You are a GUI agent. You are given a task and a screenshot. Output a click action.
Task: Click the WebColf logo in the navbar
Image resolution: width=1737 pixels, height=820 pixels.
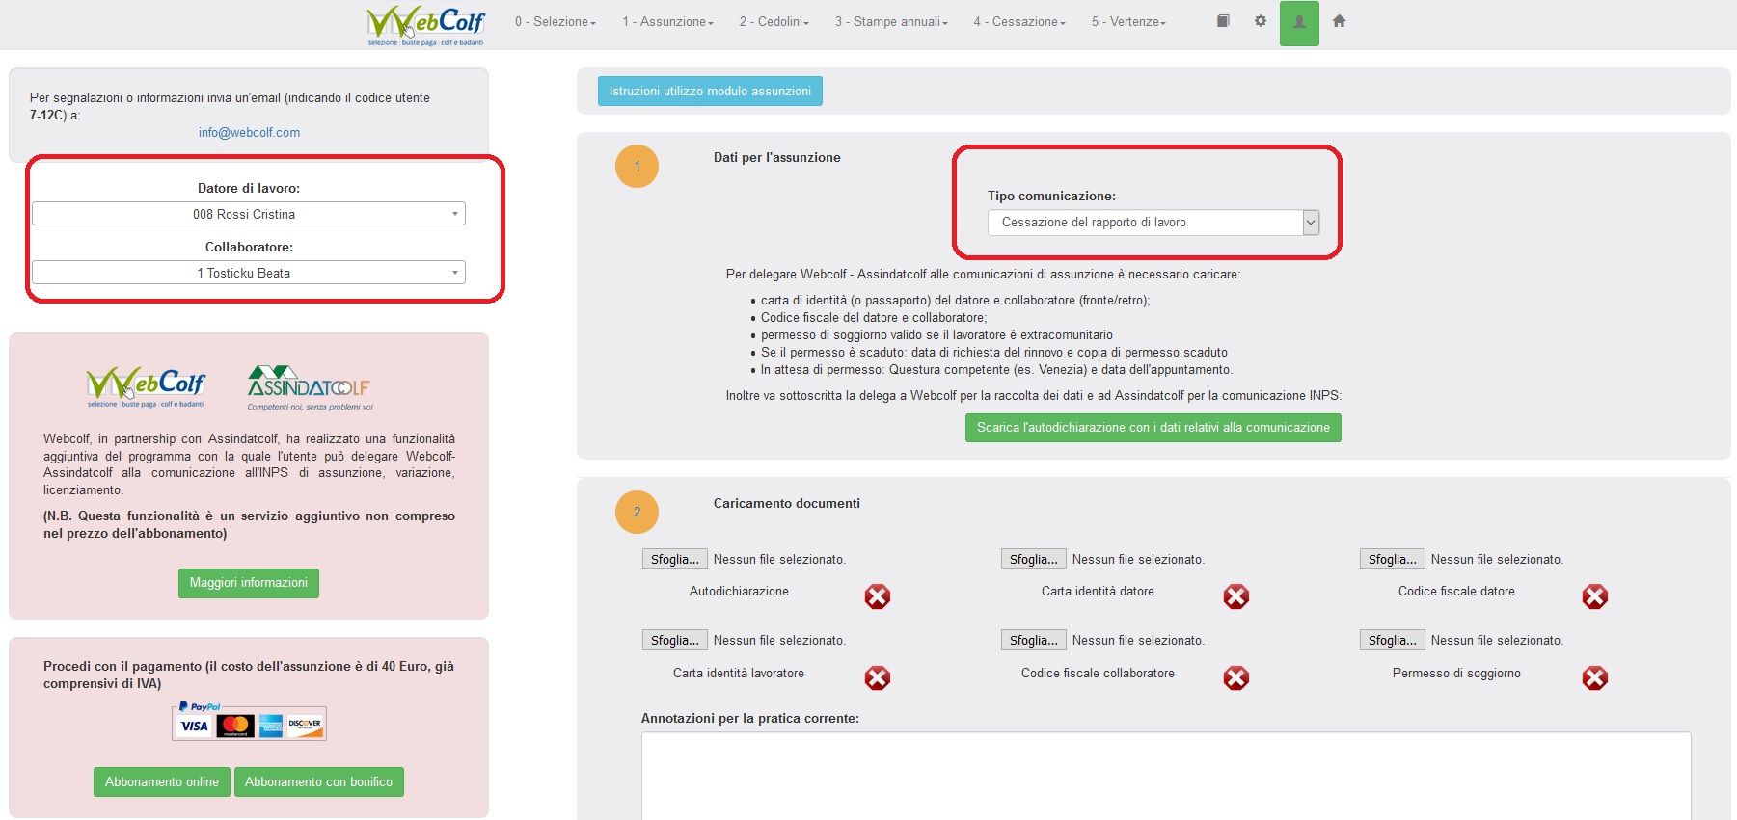pos(425,25)
